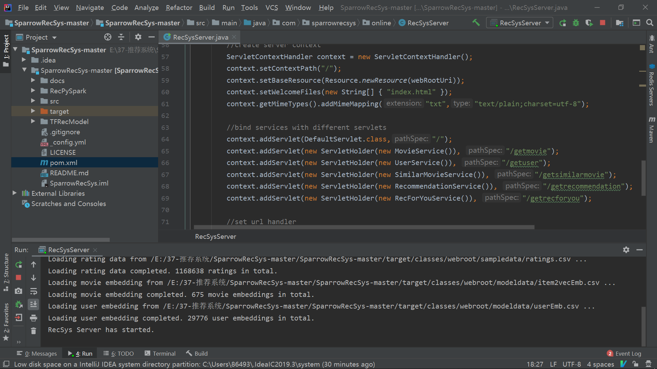
Task: Click the Rerun RecSysServer icon in Run panel
Action: [19, 264]
